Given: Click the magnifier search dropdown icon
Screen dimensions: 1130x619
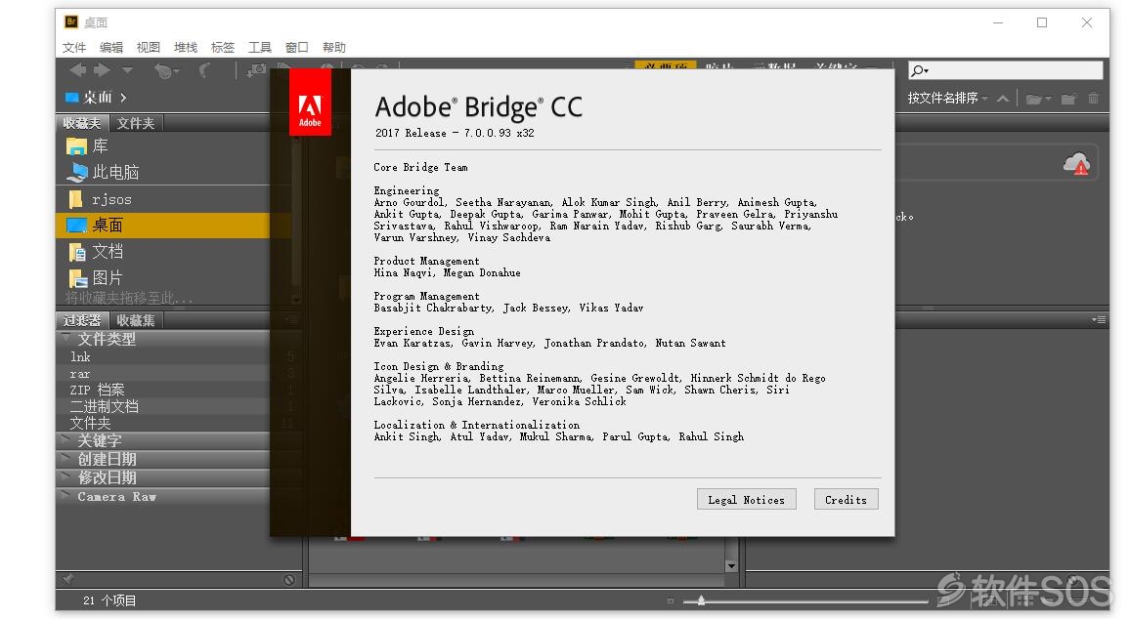Looking at the screenshot, I should [920, 70].
